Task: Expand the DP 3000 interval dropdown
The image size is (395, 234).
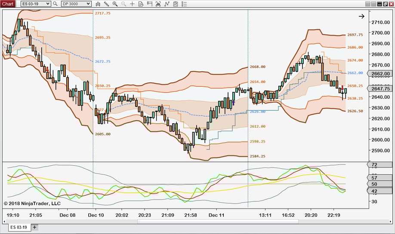Action: click(89, 4)
